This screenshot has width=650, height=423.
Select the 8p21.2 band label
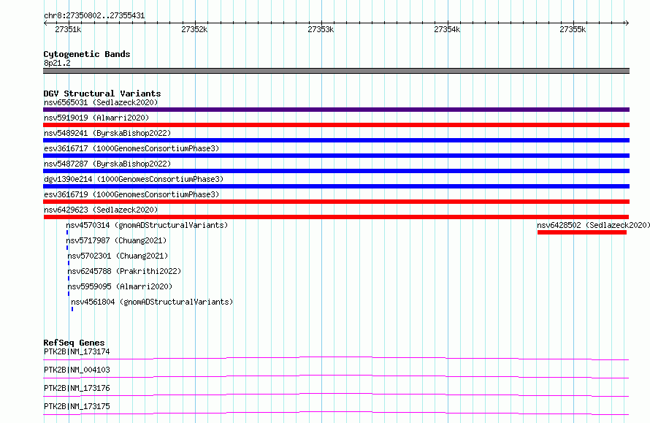pos(57,63)
